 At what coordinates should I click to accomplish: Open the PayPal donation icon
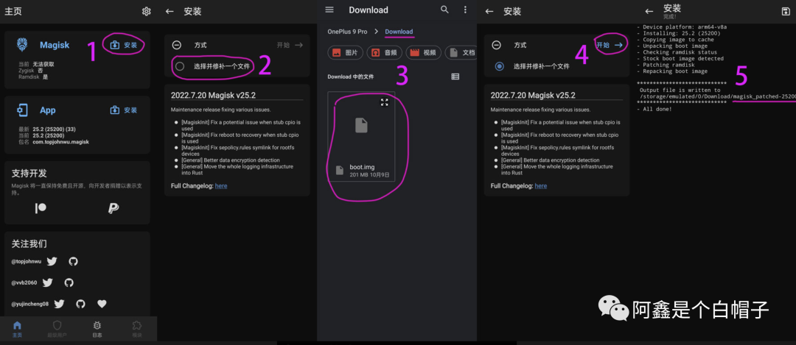[114, 208]
